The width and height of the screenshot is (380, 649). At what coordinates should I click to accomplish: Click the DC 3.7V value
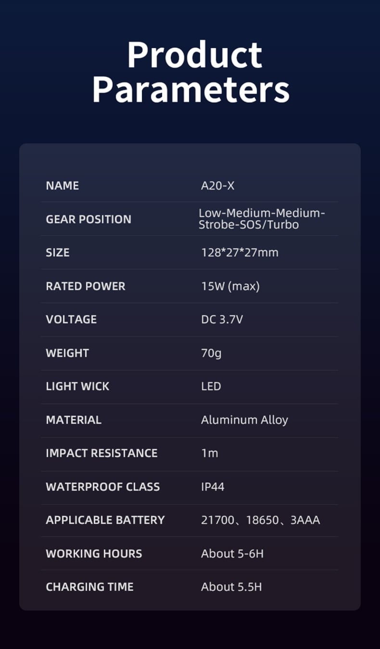(x=222, y=319)
